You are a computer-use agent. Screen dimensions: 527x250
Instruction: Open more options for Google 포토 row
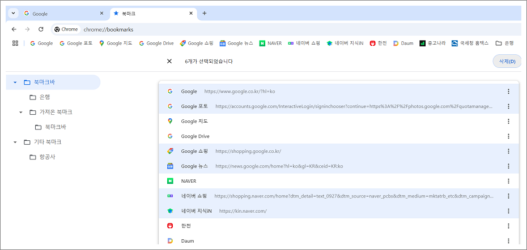[x=508, y=106]
